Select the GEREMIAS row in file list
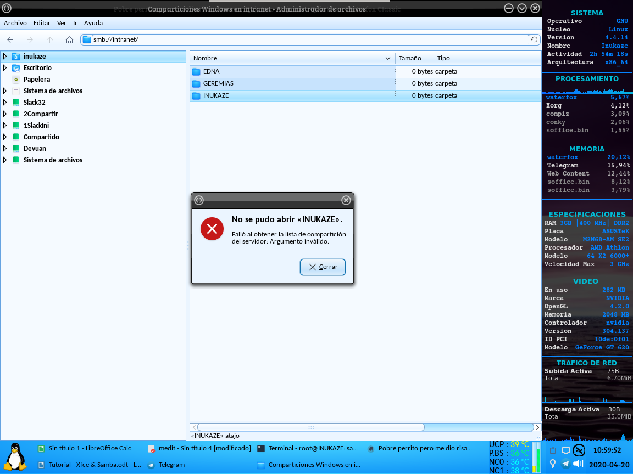 [x=365, y=84]
